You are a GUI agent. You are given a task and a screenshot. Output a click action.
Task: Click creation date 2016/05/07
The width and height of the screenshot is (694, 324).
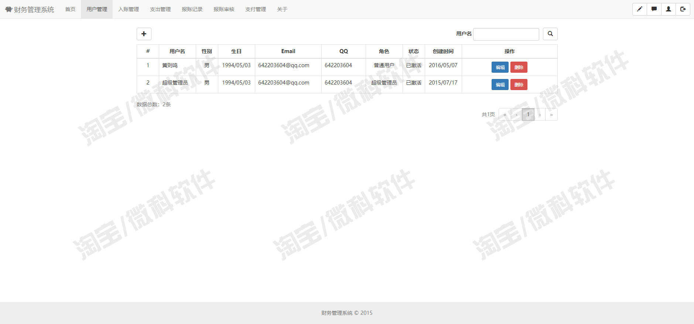443,65
